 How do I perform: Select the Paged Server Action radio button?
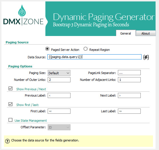pos(47,49)
